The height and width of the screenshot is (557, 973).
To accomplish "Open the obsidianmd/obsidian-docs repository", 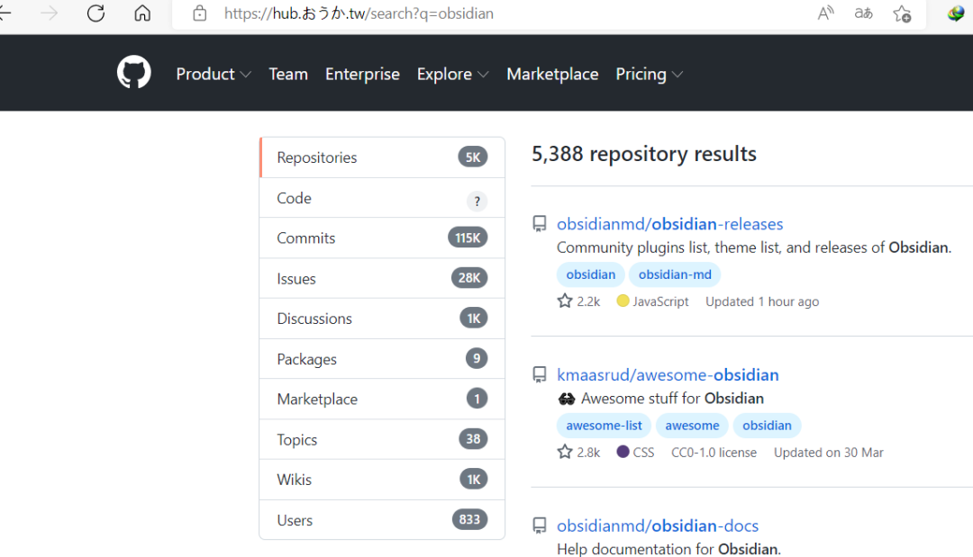I will tap(658, 526).
